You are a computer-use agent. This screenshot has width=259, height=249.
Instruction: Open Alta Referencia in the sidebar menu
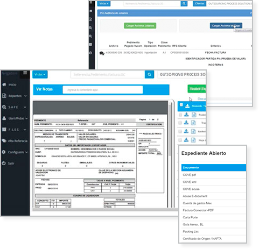point(18,141)
